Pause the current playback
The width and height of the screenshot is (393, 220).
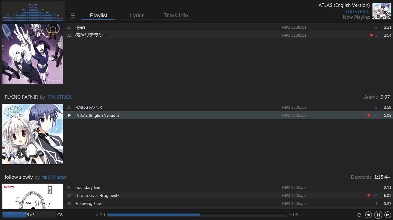click(x=378, y=215)
